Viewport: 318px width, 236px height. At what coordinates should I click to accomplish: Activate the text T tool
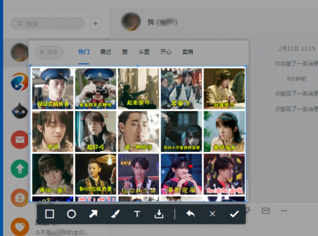click(137, 214)
